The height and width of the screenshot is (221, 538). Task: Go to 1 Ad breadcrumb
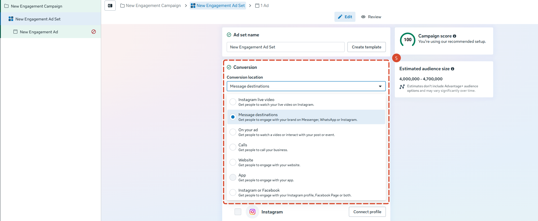[262, 6]
